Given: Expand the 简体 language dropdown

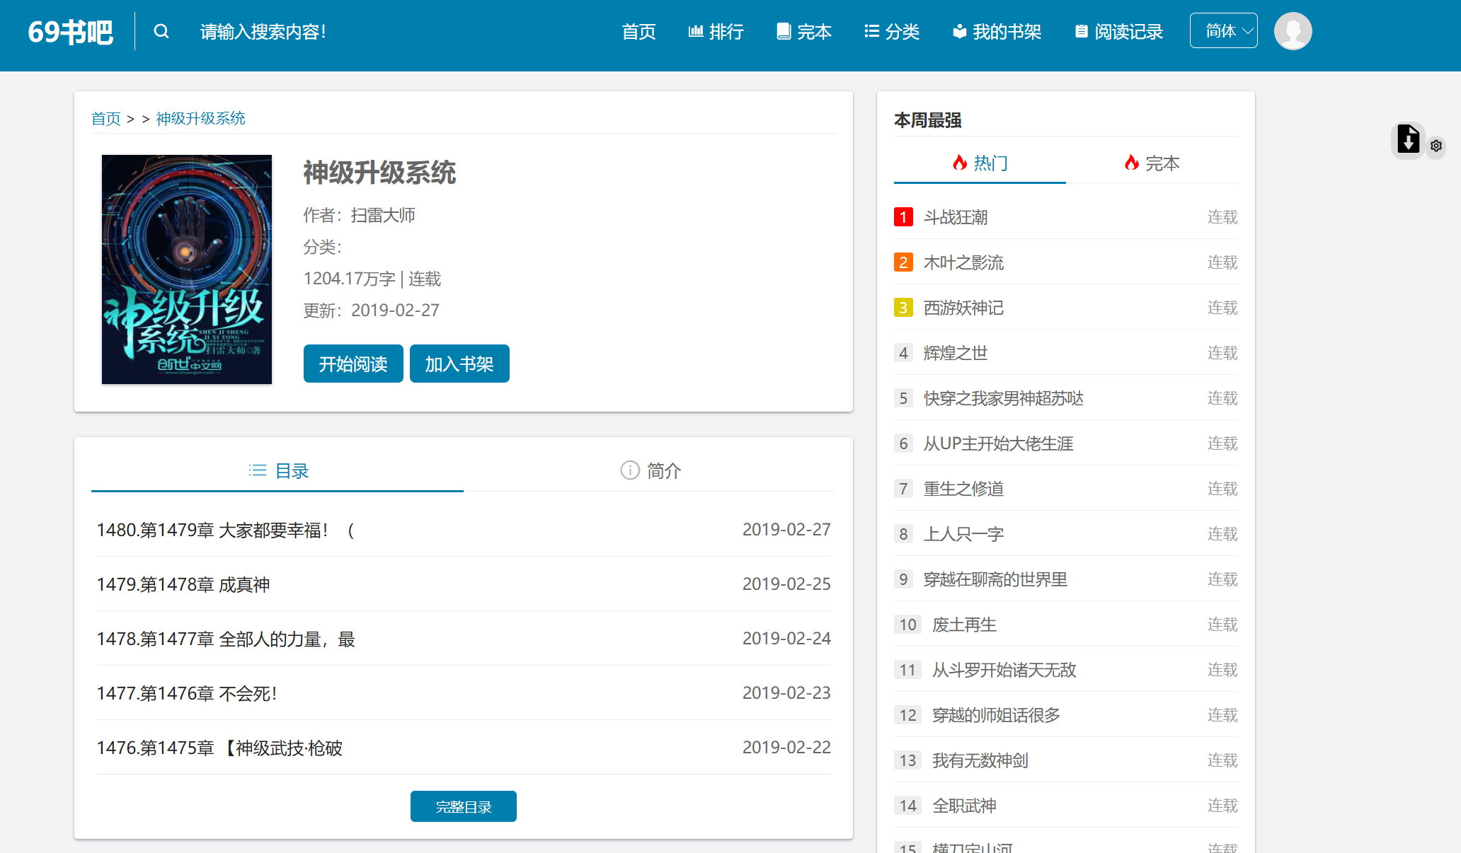Looking at the screenshot, I should tap(1223, 30).
